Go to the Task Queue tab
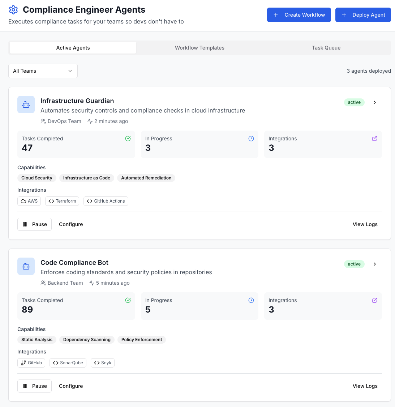The height and width of the screenshot is (407, 395). 326,48
